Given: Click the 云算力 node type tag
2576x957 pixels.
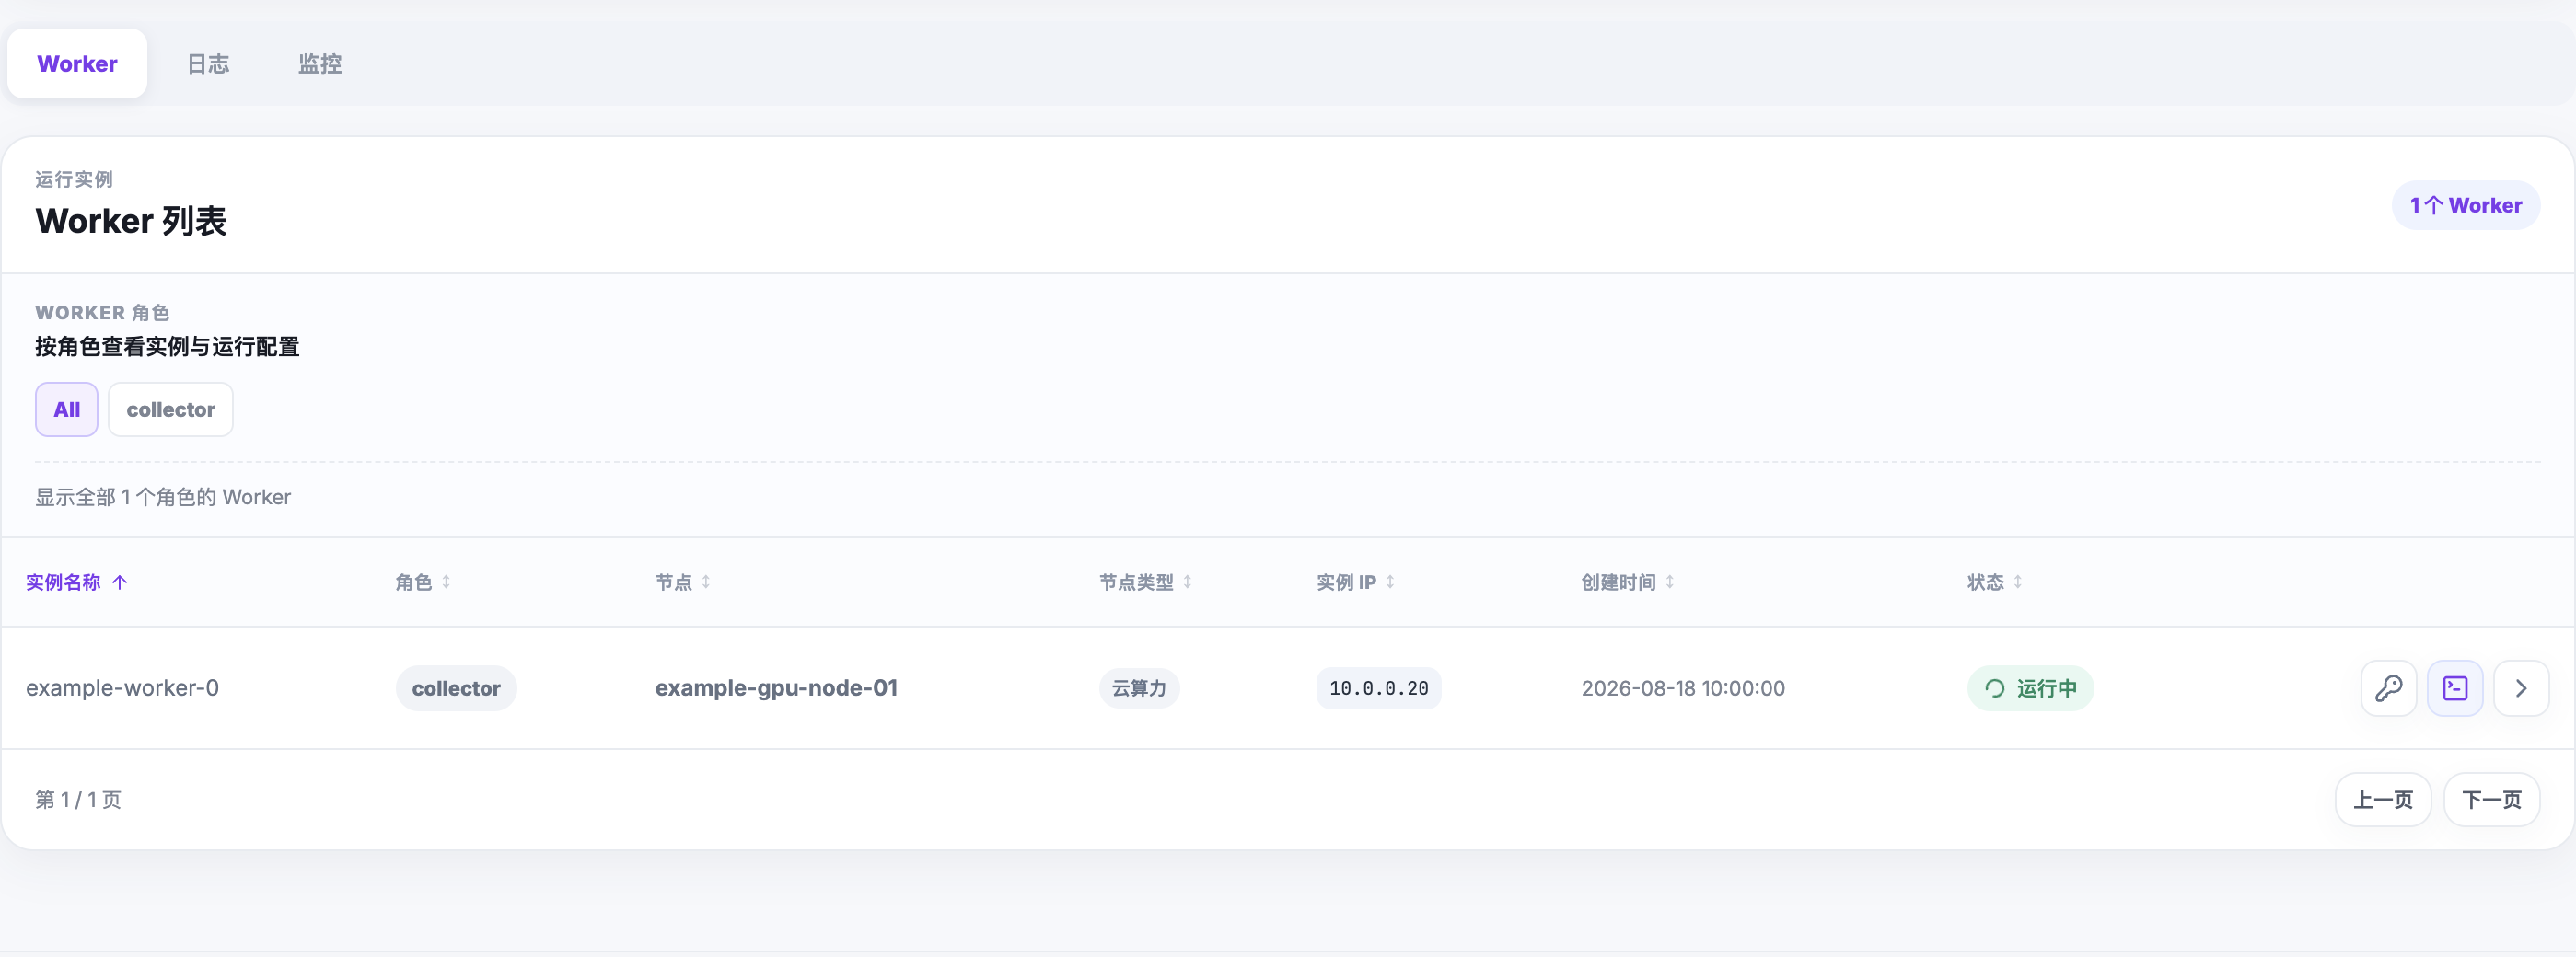Looking at the screenshot, I should (x=1139, y=688).
